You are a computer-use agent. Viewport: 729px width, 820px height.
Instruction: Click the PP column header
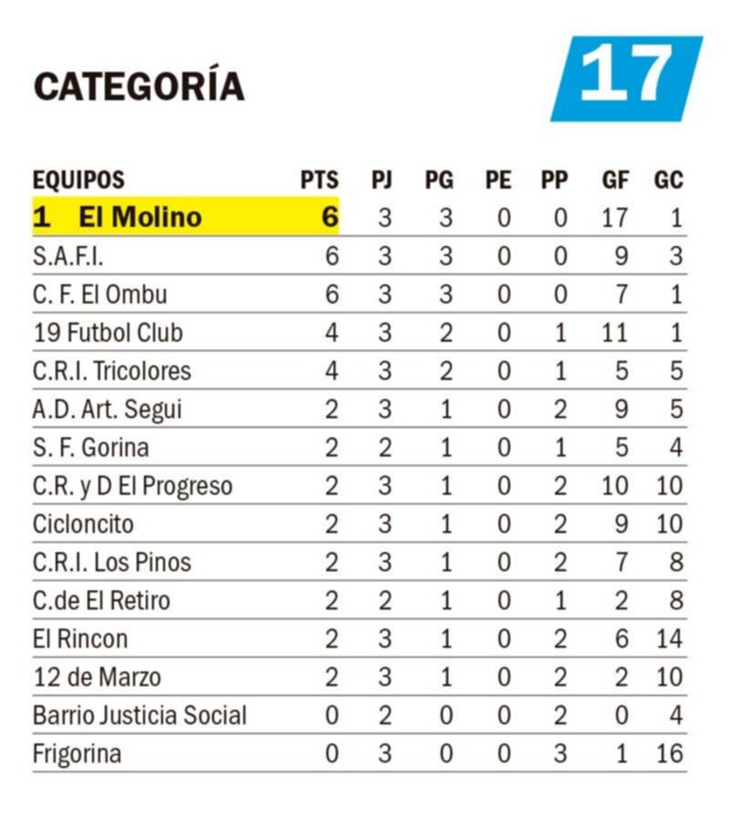[554, 179]
